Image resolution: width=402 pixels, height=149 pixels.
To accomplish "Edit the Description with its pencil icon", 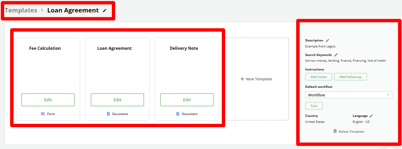I will pyautogui.click(x=328, y=40).
